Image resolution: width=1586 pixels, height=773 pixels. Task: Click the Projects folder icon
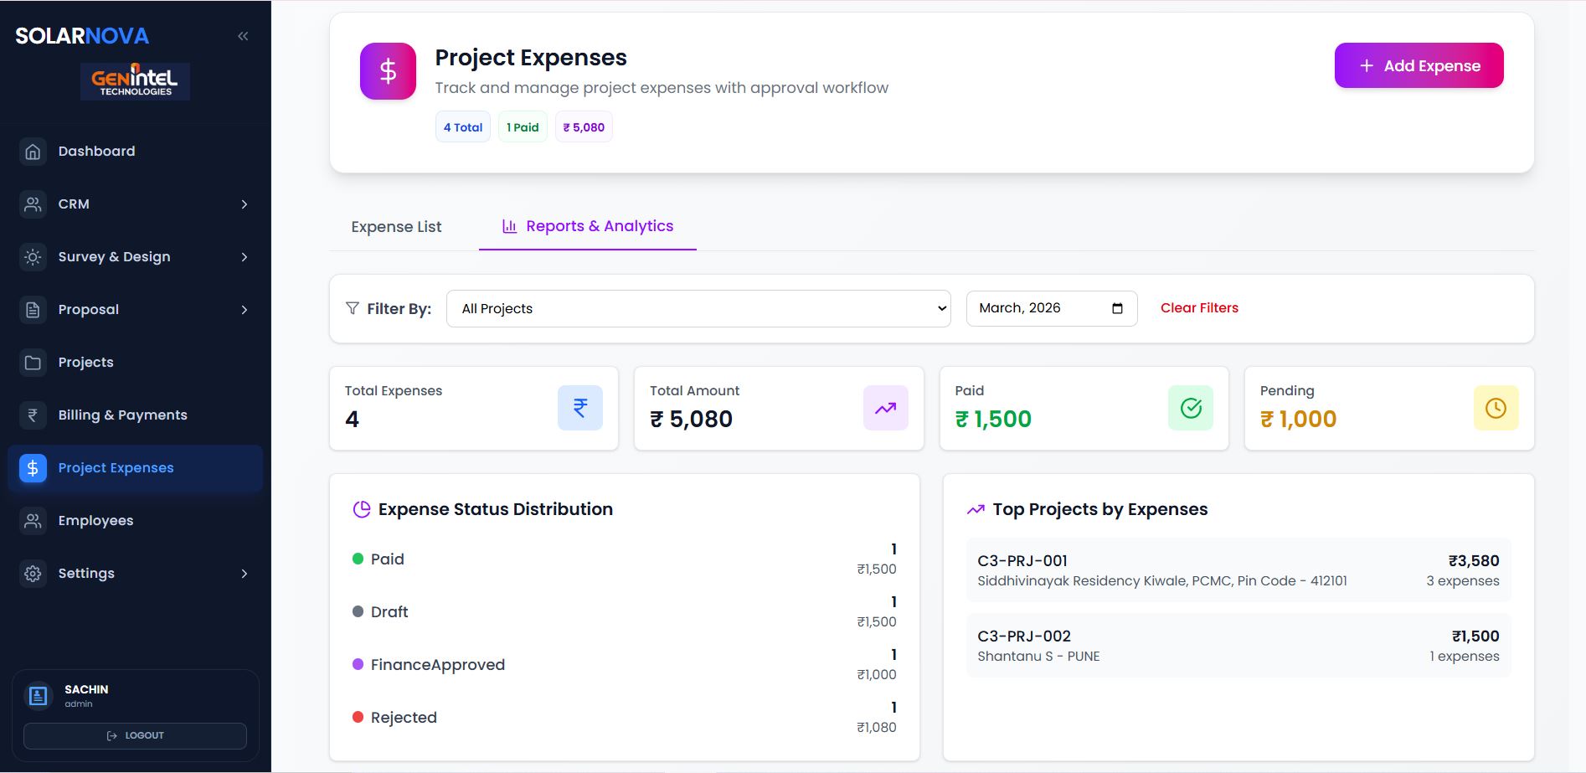click(x=33, y=363)
